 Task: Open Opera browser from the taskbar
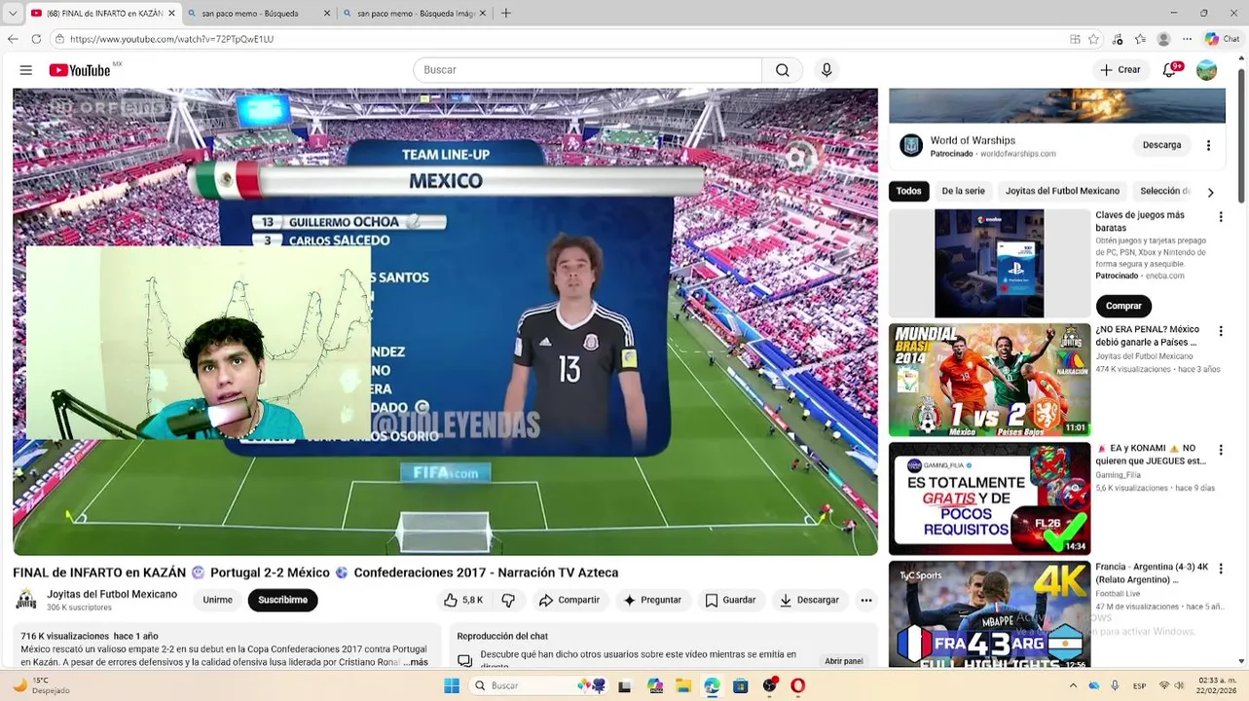coord(797,685)
